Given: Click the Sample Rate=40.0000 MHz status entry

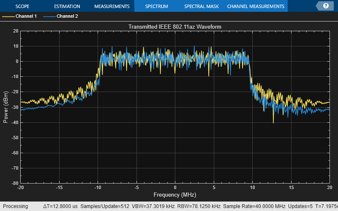Looking at the screenshot, I should pos(254,206).
